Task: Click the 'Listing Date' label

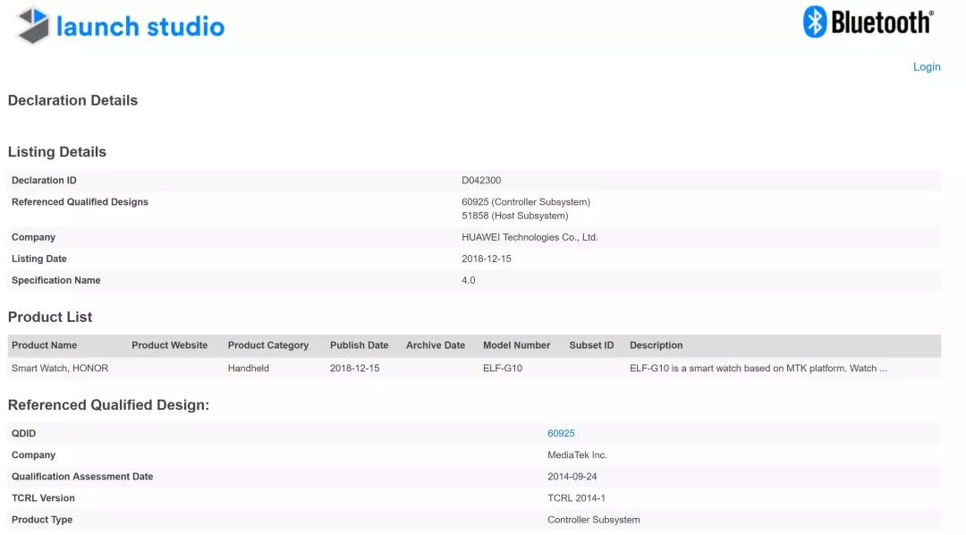Action: pyautogui.click(x=39, y=259)
